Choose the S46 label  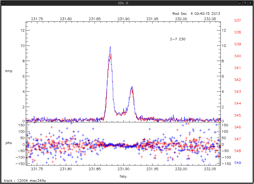pos(237,127)
